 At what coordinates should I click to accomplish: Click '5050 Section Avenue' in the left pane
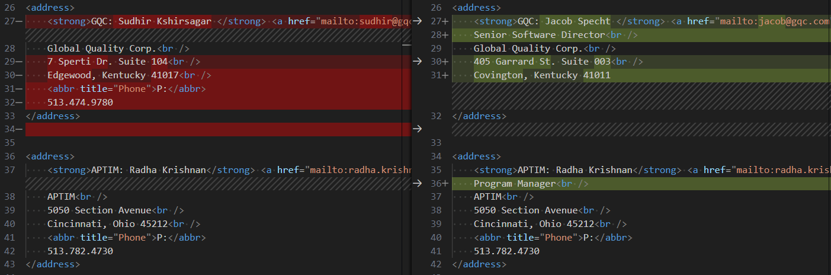pos(99,210)
